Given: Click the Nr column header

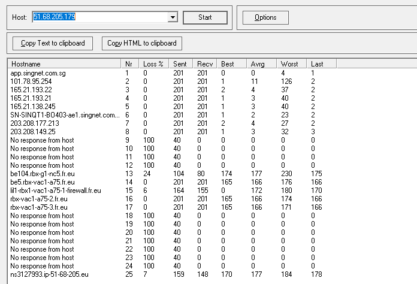Looking at the screenshot, I should pos(129,64).
